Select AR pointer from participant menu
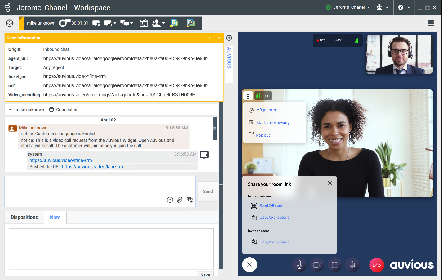Viewport: 442px width, 280px height. coord(266,110)
